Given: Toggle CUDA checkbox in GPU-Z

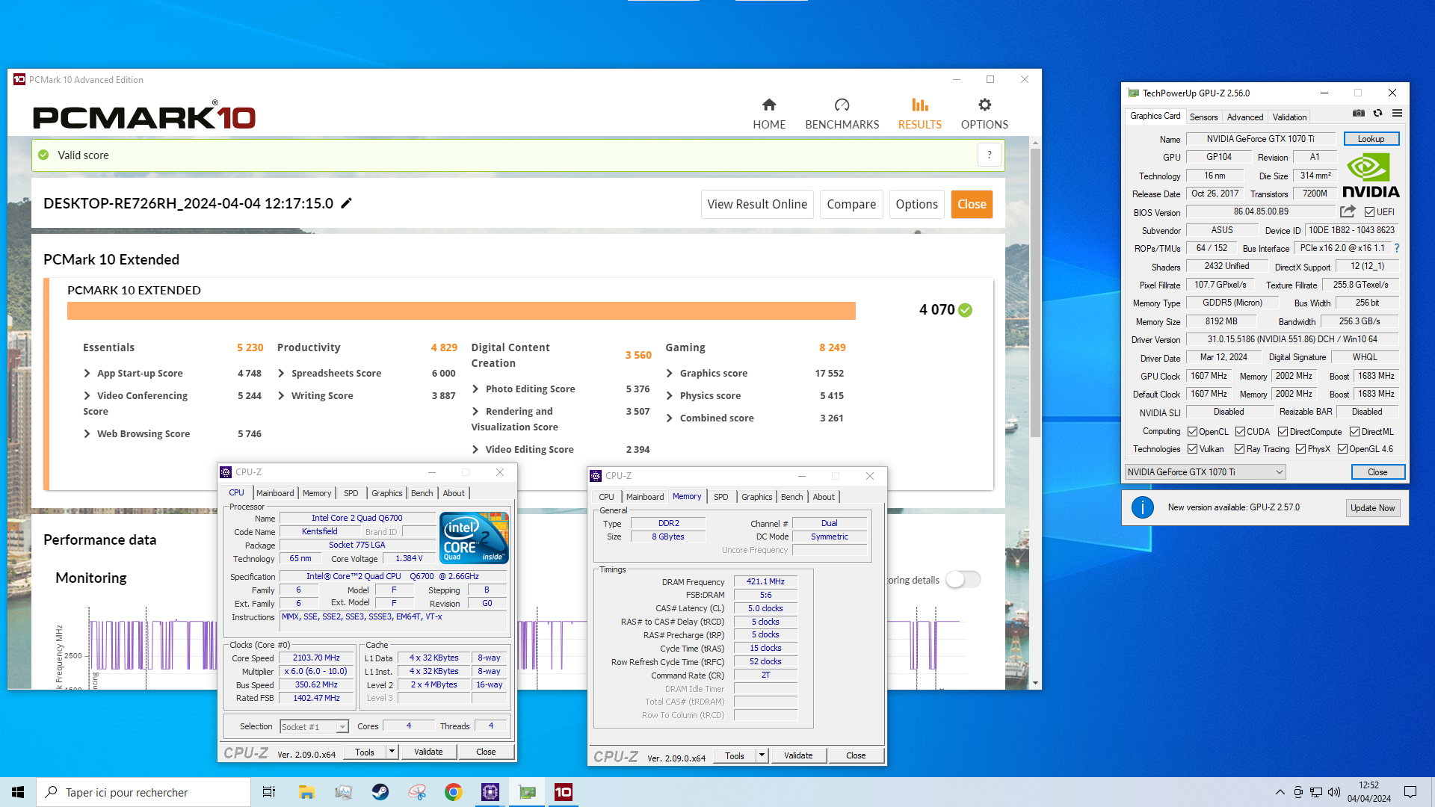Looking at the screenshot, I should (x=1240, y=432).
